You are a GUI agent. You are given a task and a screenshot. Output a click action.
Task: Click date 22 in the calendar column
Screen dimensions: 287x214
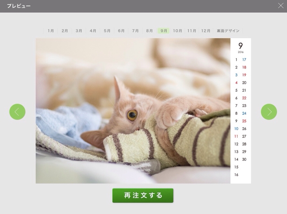(x=244, y=98)
